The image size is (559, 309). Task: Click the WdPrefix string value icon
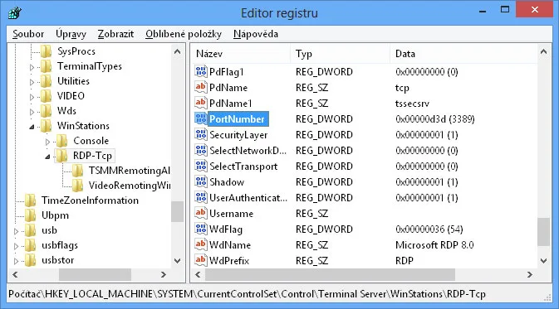201,260
